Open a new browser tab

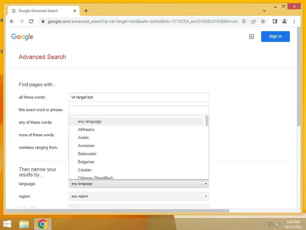(x=86, y=11)
